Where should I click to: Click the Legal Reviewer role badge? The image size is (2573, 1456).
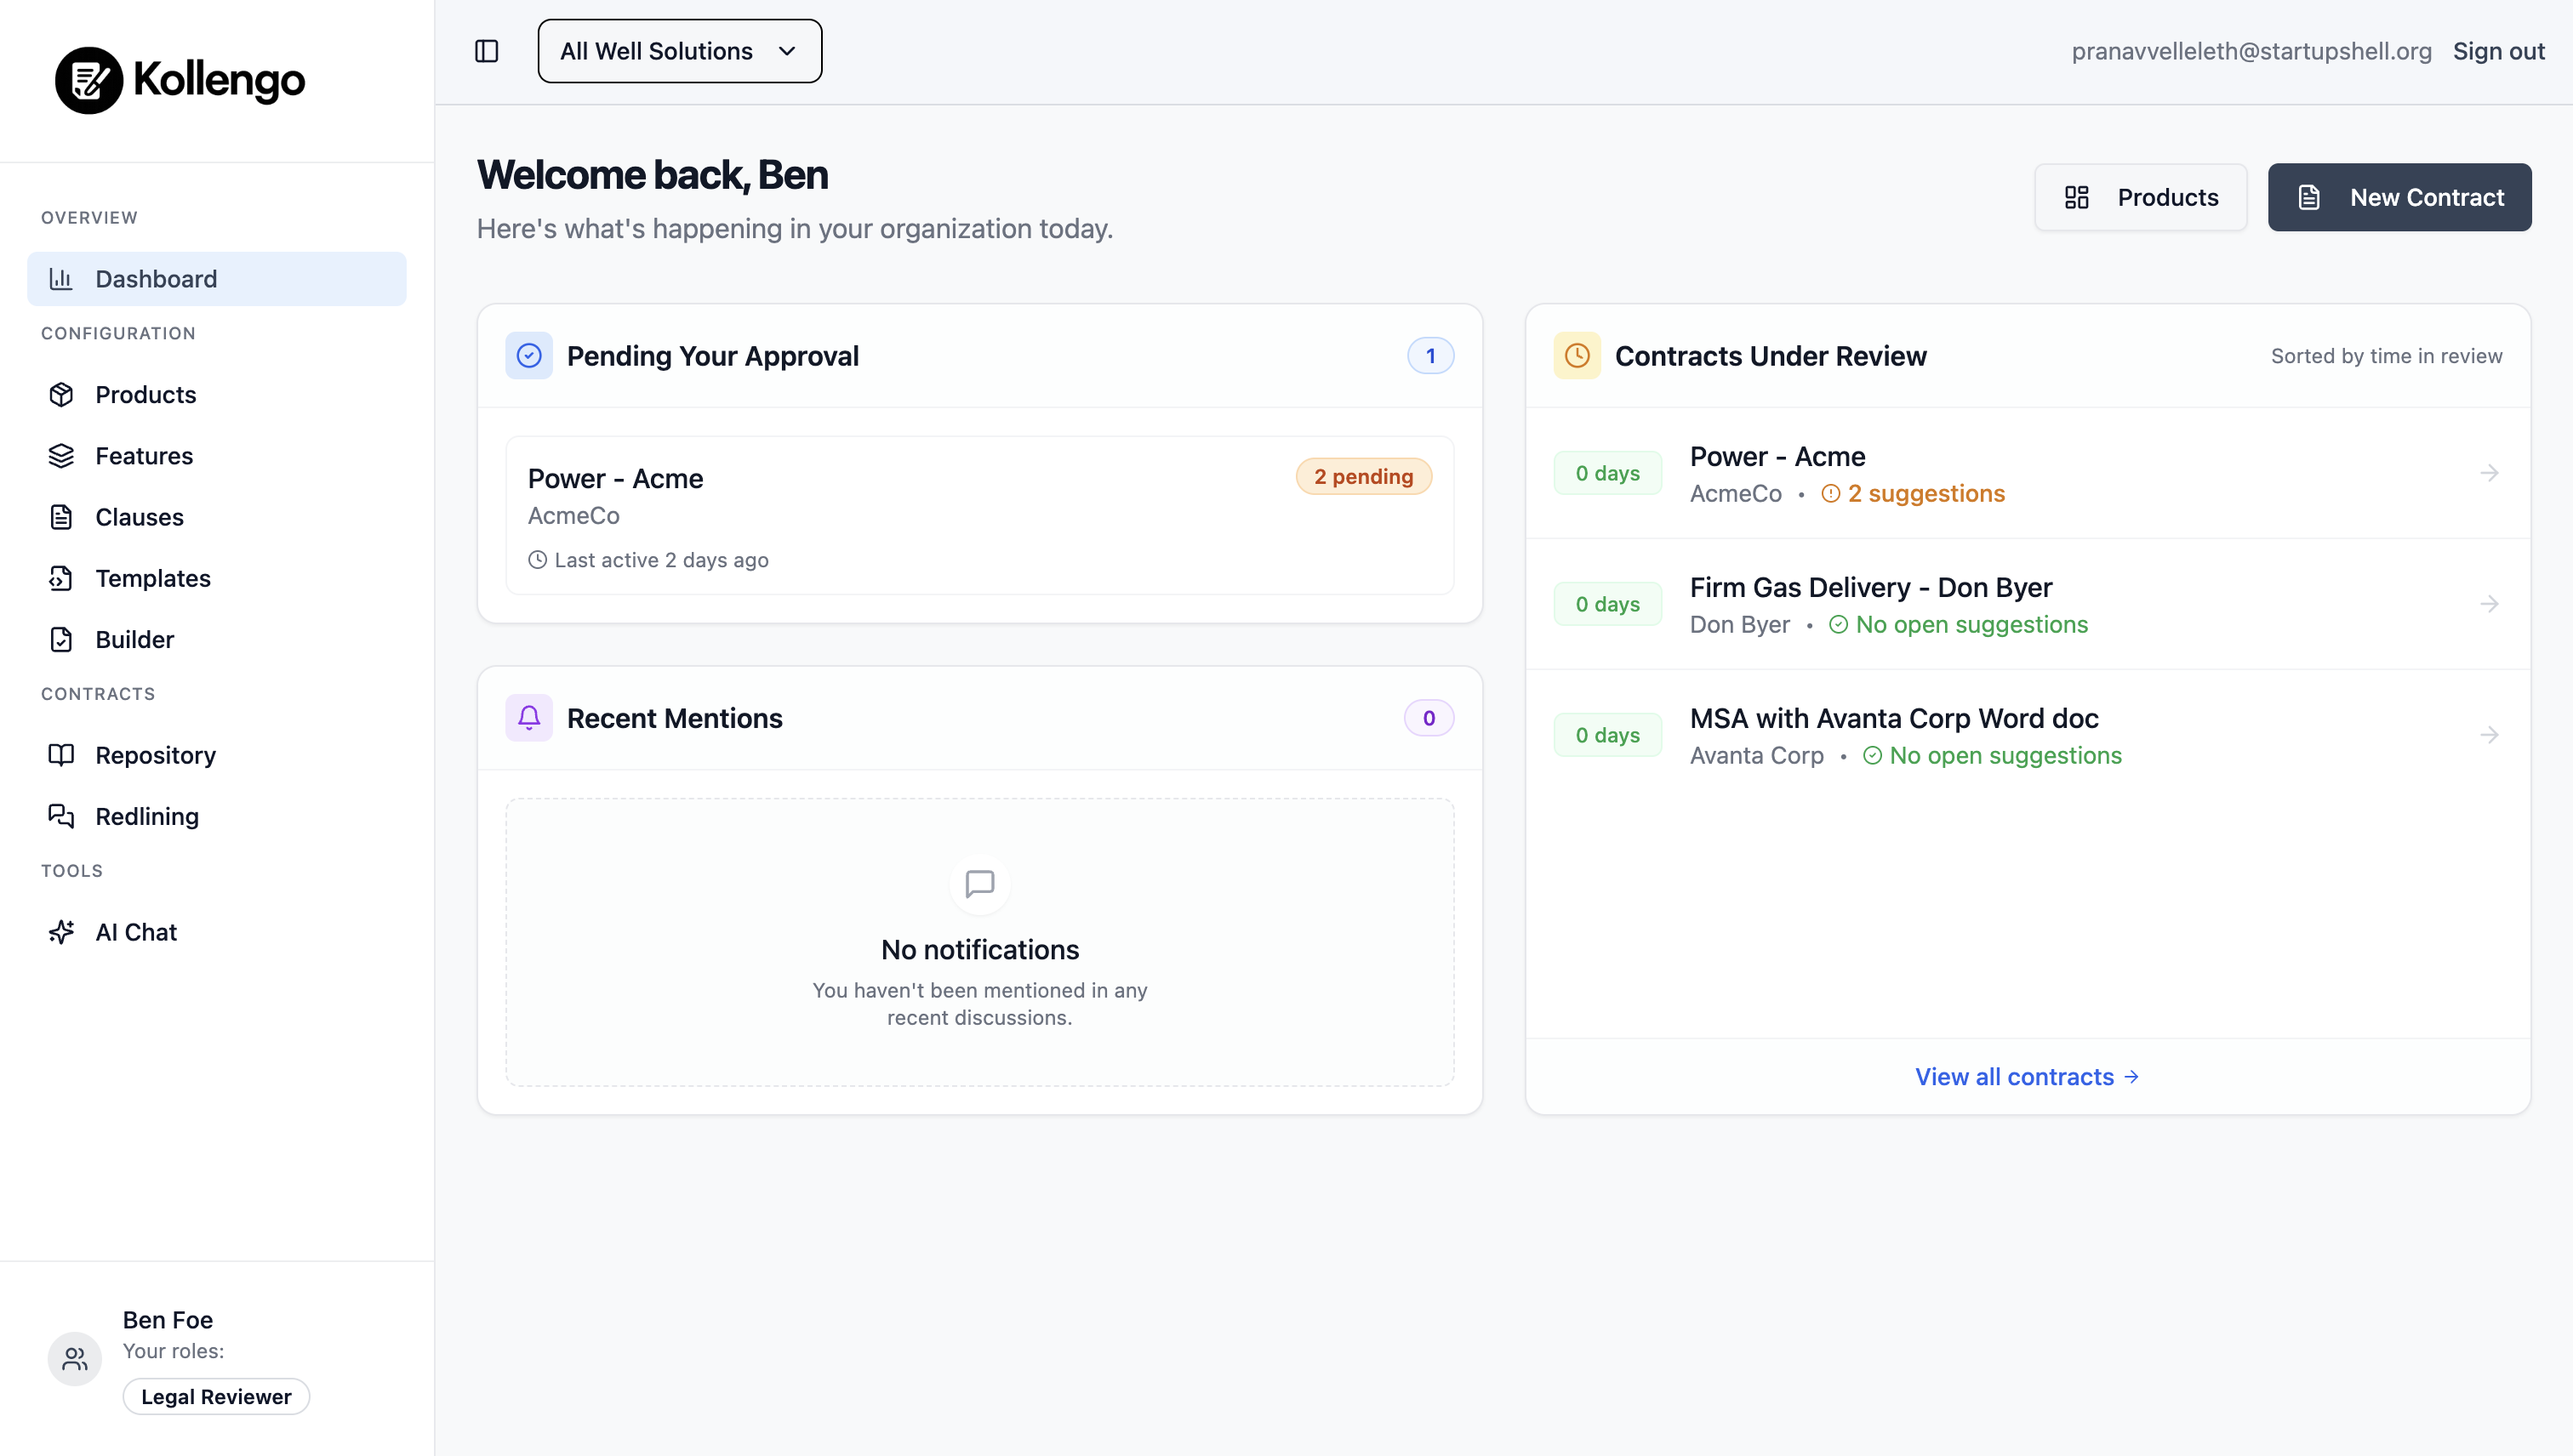(216, 1396)
